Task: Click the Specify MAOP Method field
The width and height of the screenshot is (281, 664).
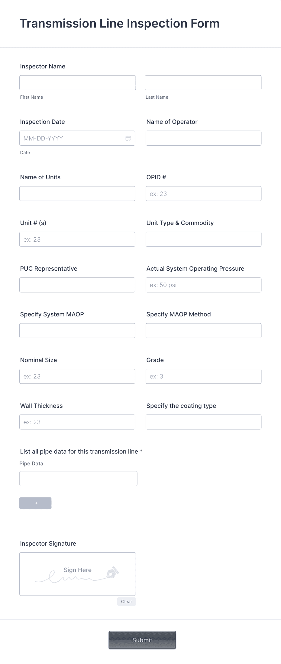Action: click(203, 330)
